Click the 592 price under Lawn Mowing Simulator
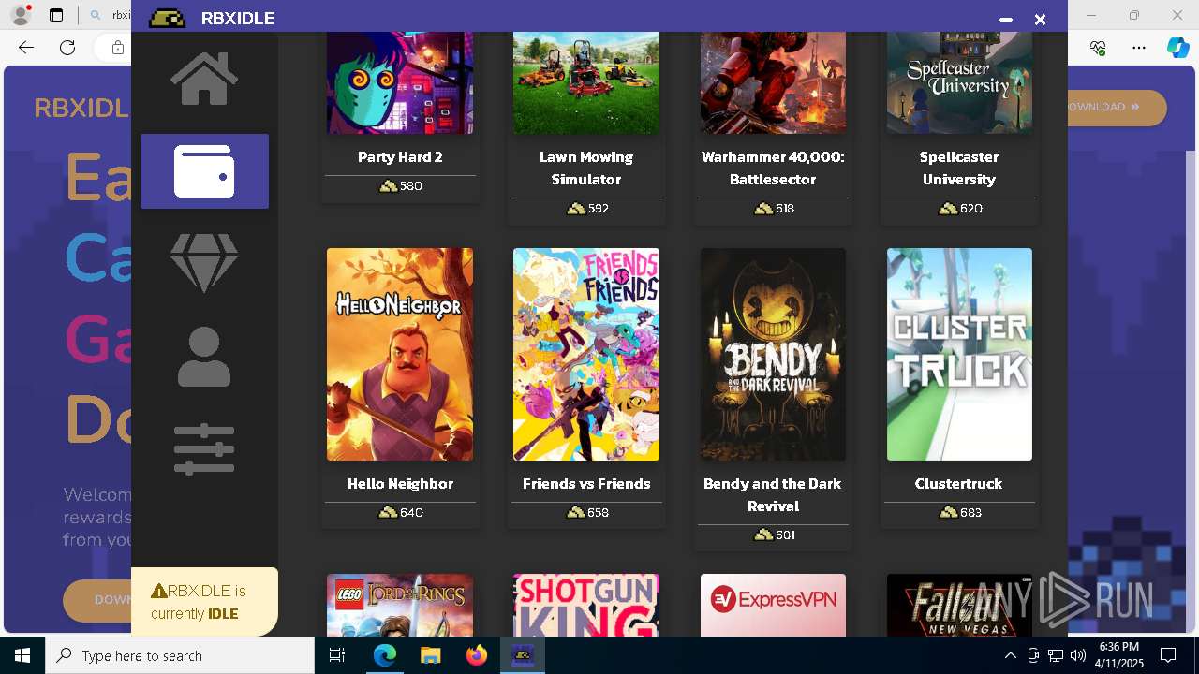Viewport: 1199px width, 674px height. 587,209
